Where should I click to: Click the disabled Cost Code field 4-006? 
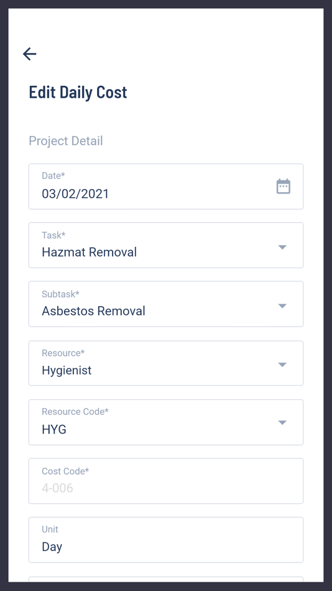click(x=166, y=481)
